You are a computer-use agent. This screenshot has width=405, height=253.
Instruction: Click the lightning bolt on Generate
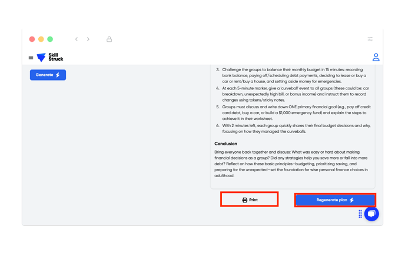(x=58, y=75)
